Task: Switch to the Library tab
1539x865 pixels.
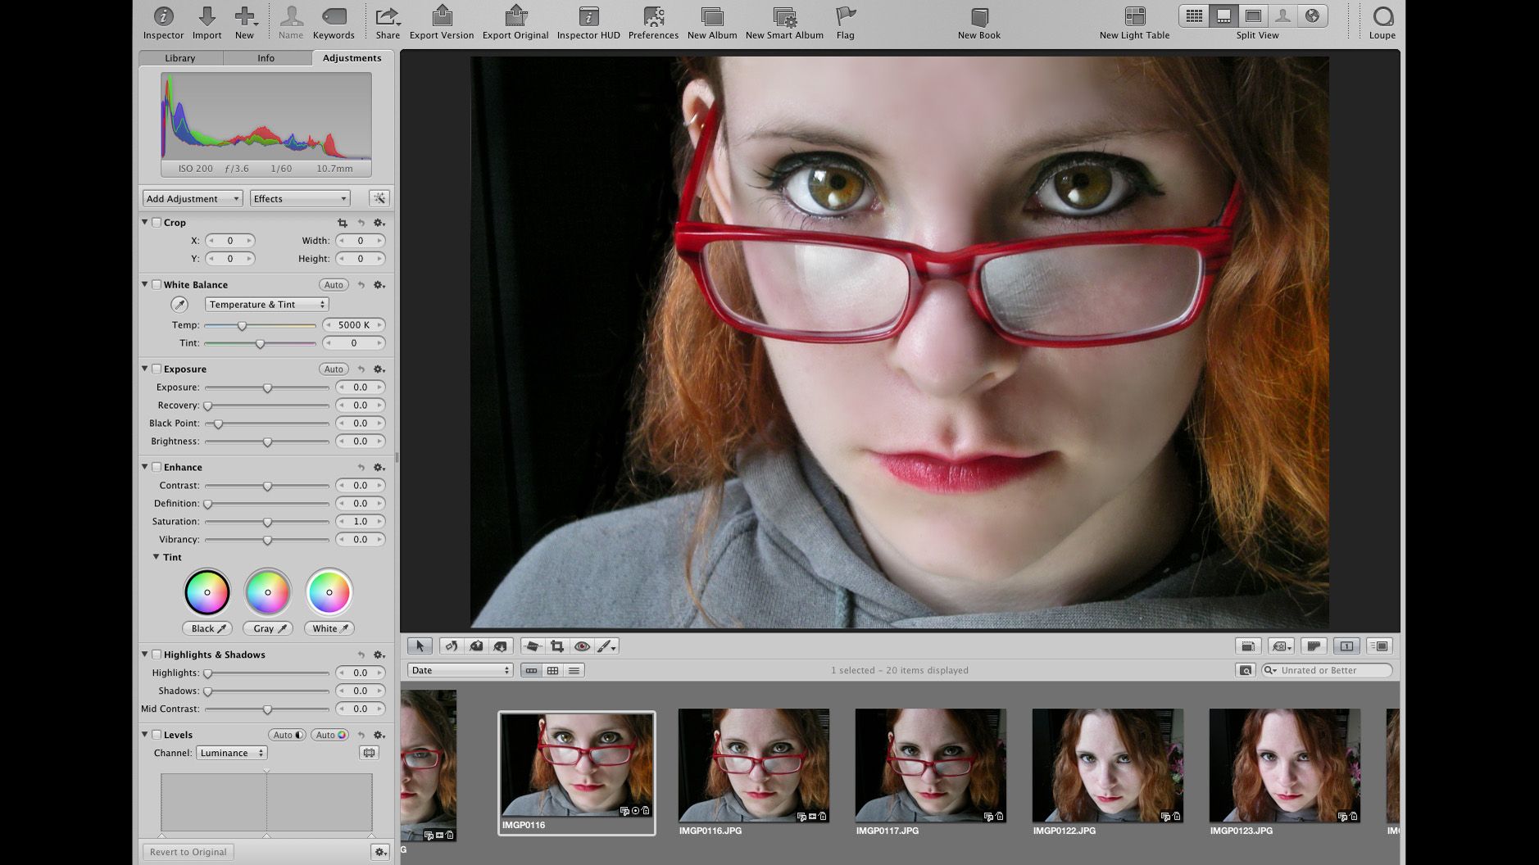Action: [x=179, y=57]
